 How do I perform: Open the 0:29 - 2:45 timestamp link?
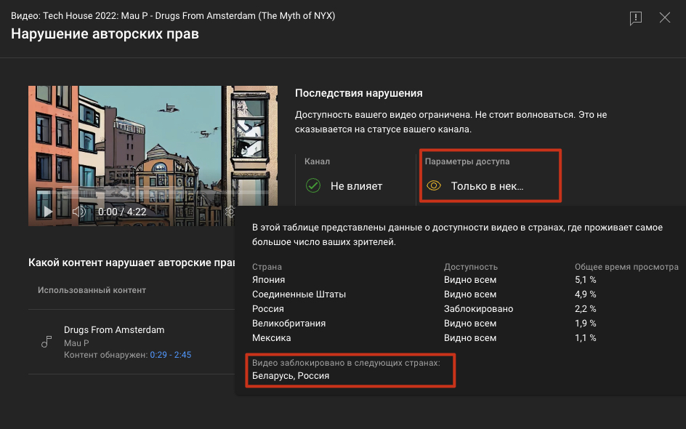pos(170,355)
